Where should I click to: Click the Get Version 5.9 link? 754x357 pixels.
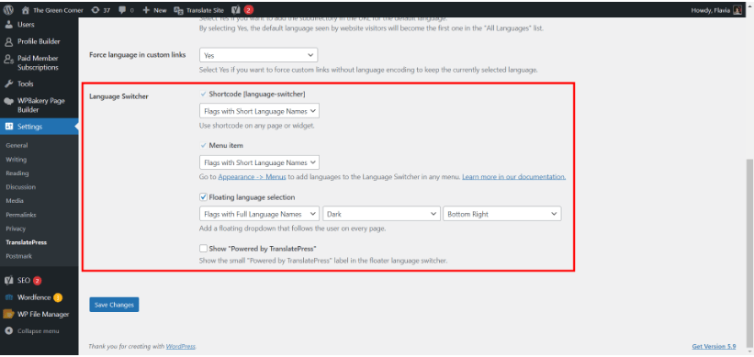tap(715, 346)
